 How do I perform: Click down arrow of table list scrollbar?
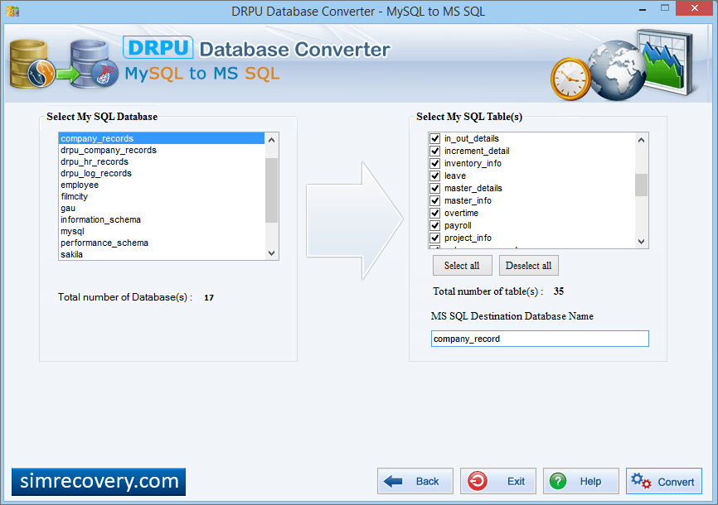click(641, 242)
